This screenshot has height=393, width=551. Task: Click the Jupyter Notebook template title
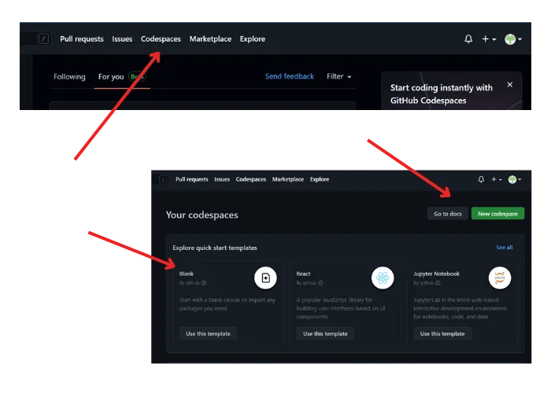click(x=436, y=274)
